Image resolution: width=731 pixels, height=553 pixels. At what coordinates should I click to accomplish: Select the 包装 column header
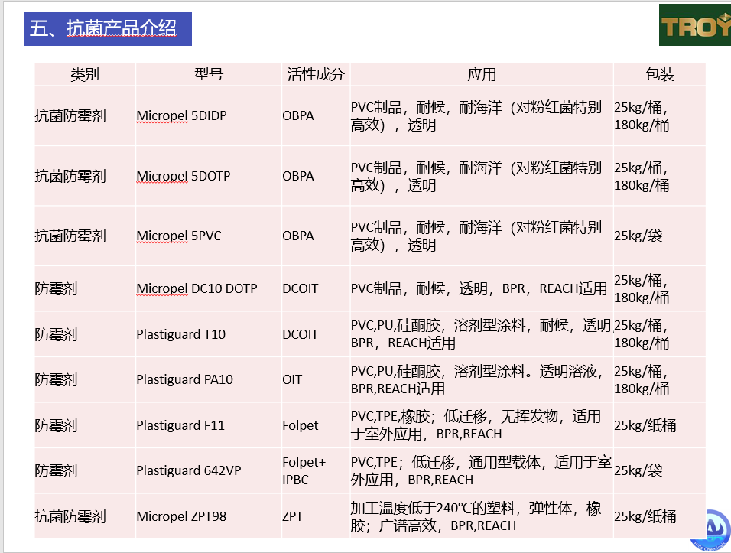pos(659,74)
